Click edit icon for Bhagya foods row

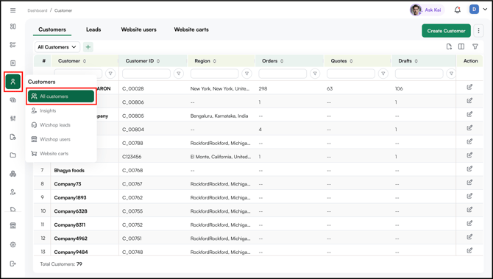[469, 169]
